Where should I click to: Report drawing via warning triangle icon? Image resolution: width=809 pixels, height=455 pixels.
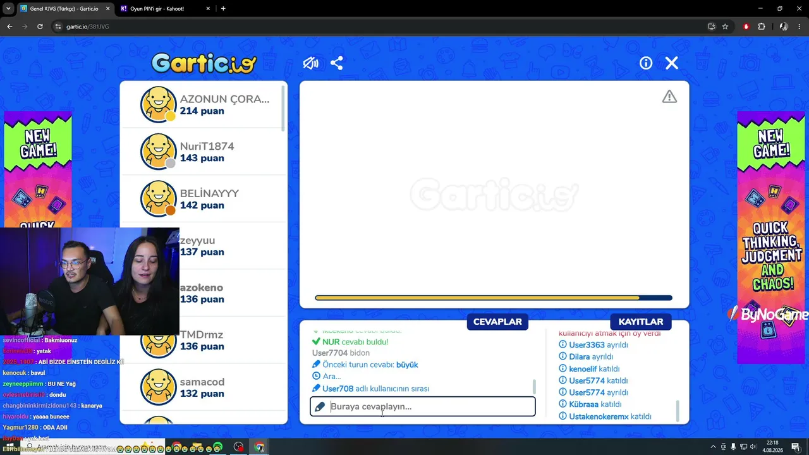point(669,97)
